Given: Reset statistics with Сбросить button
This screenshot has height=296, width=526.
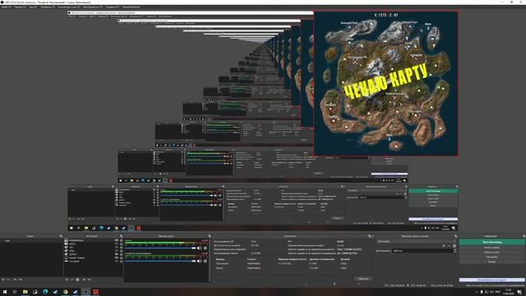Looking at the screenshot, I should tap(363, 279).
